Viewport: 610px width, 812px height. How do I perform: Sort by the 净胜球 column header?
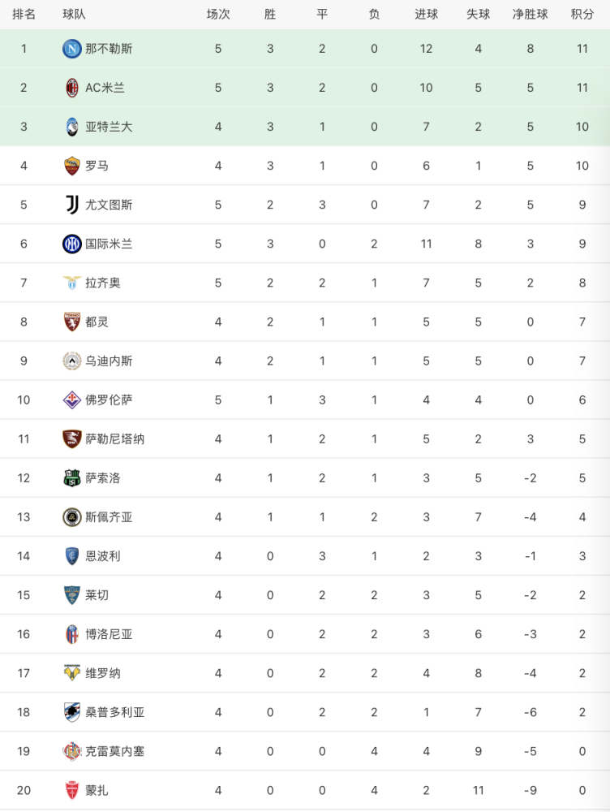point(531,15)
